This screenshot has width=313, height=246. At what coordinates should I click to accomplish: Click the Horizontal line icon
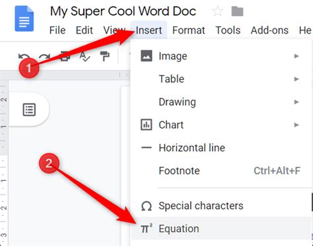coord(147,148)
